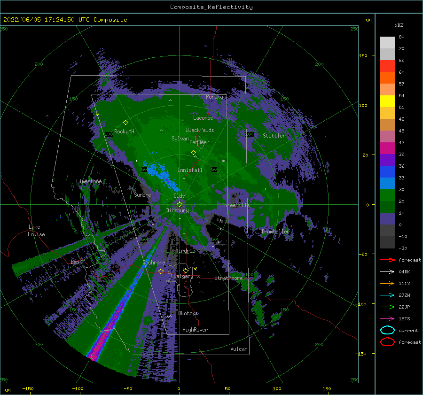
Task: Click the yellow 54 dBZ color swatch
Action: pos(387,101)
